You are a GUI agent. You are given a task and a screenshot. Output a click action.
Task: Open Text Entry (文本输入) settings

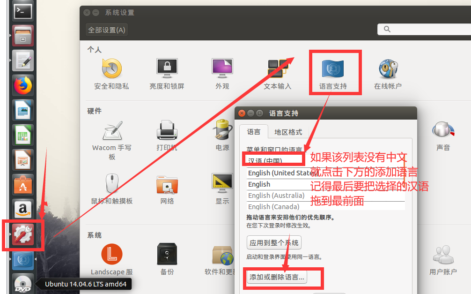point(278,75)
